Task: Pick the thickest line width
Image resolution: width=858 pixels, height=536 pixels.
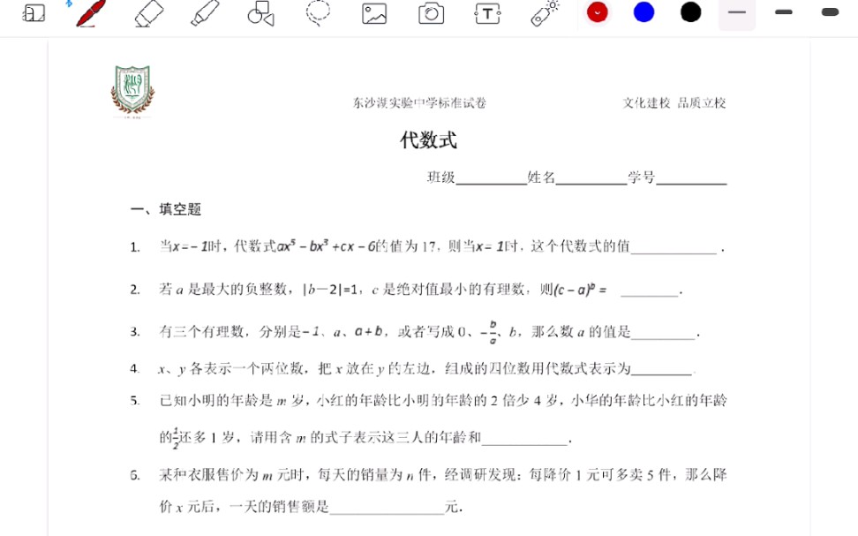Action: [829, 13]
